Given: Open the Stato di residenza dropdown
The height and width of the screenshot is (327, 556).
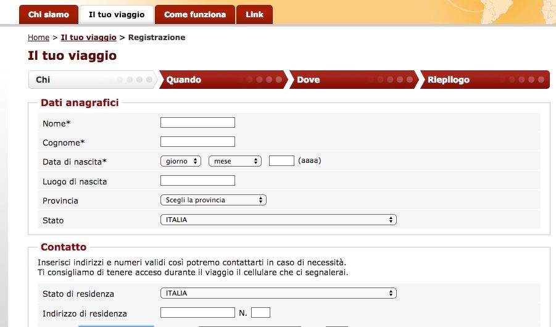Looking at the screenshot, I should click(278, 293).
